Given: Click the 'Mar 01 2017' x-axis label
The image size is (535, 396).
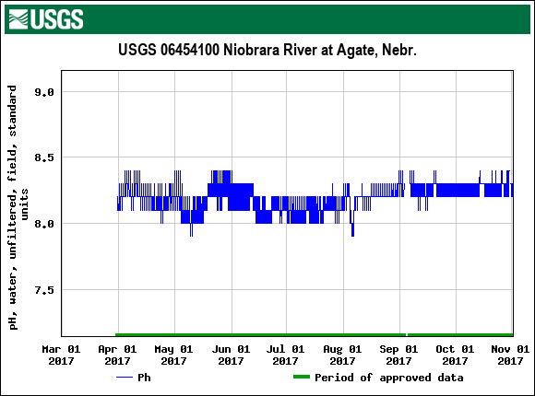Looking at the screenshot, I should (62, 355).
